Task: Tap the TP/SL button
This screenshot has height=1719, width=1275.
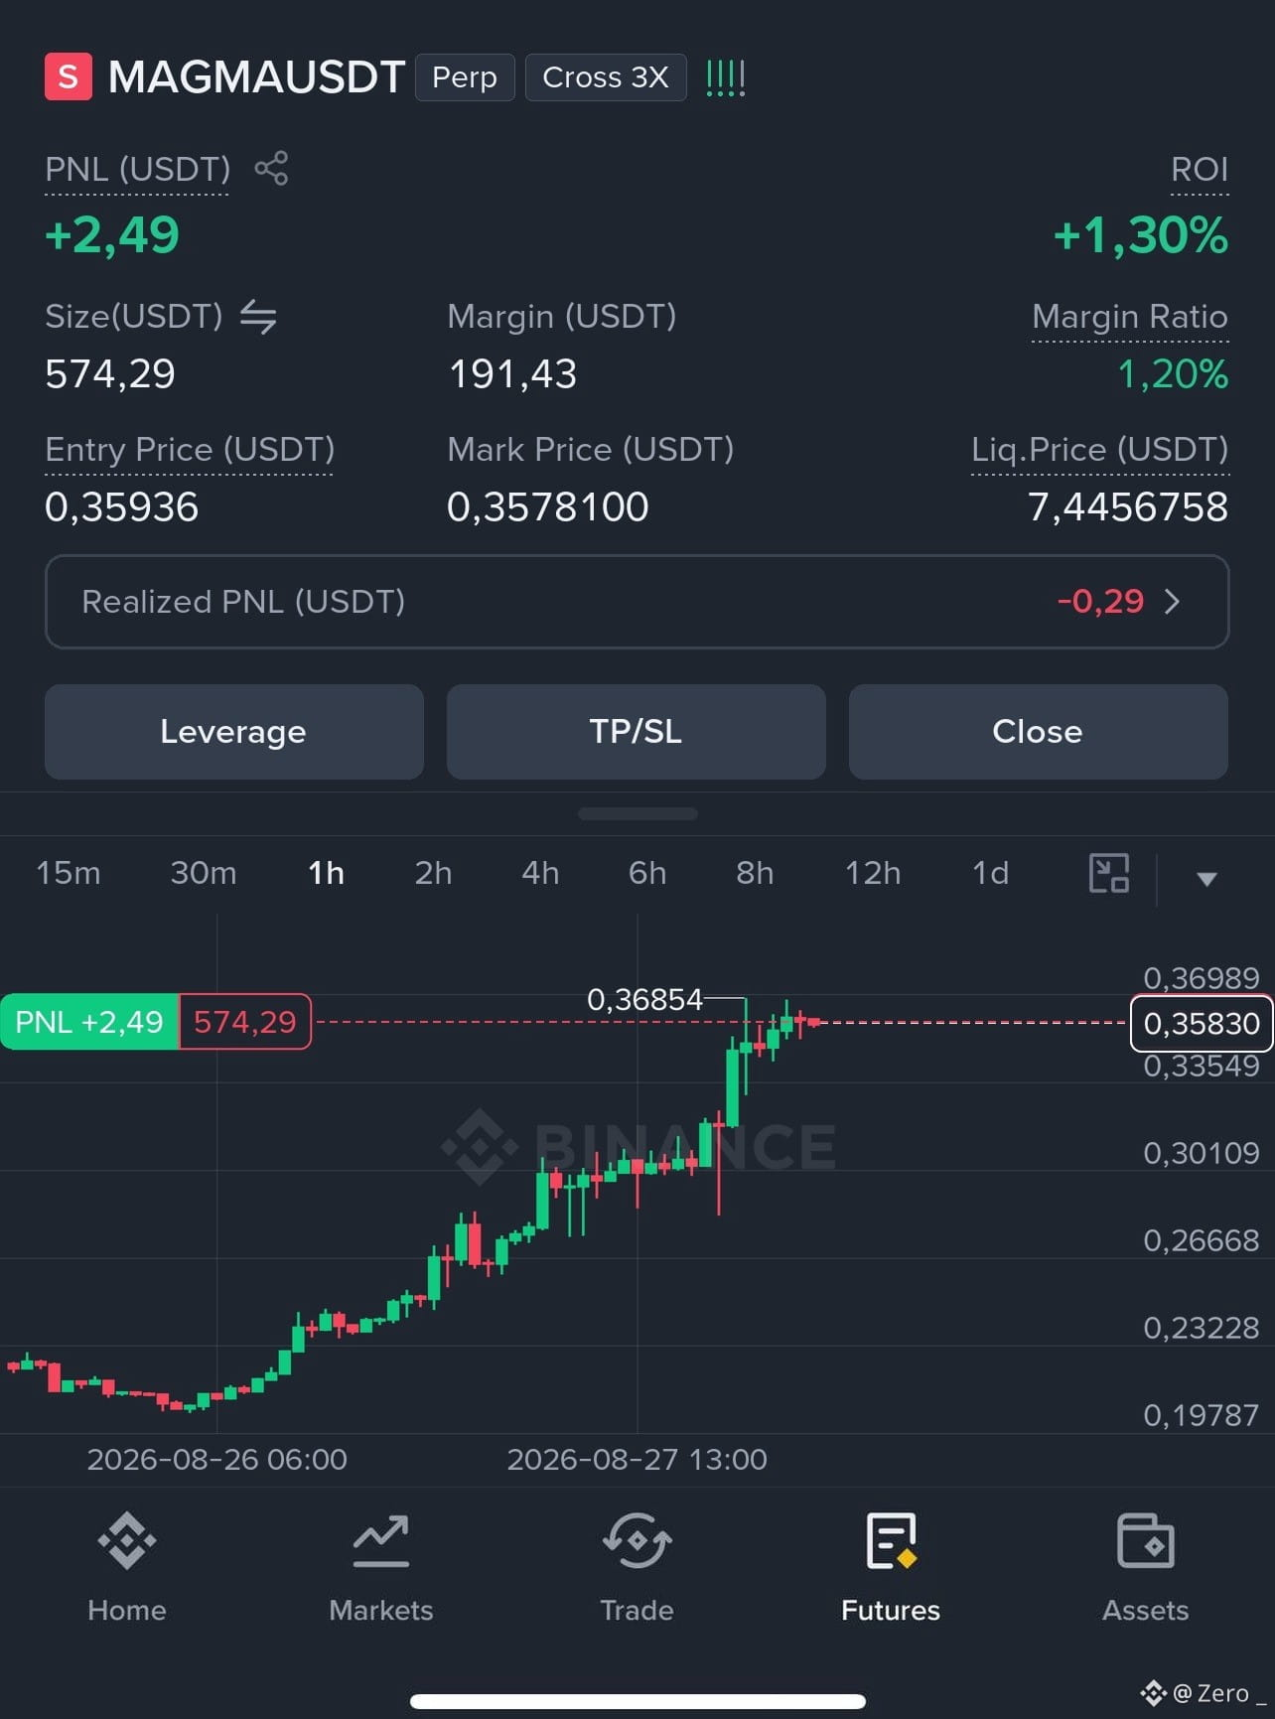Action: [637, 732]
